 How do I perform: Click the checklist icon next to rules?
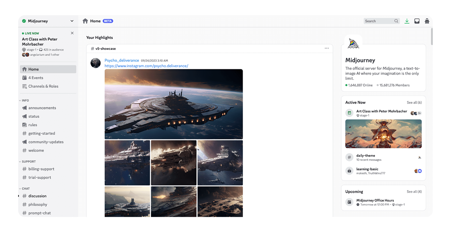[x=25, y=125]
